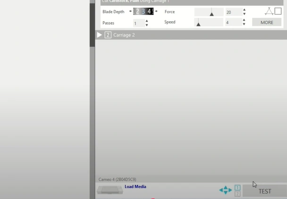Open the MORE settings button
This screenshot has height=199, width=287.
267,22
